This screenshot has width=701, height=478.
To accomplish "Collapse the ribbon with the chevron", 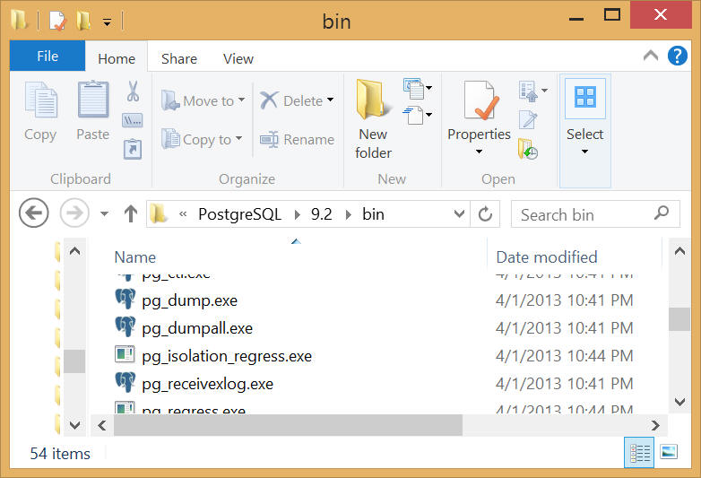I will pos(651,56).
